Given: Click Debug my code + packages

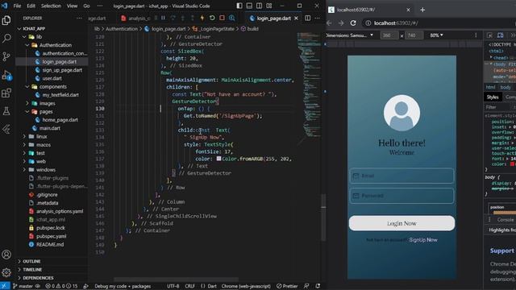Looking at the screenshot, I should [123, 286].
